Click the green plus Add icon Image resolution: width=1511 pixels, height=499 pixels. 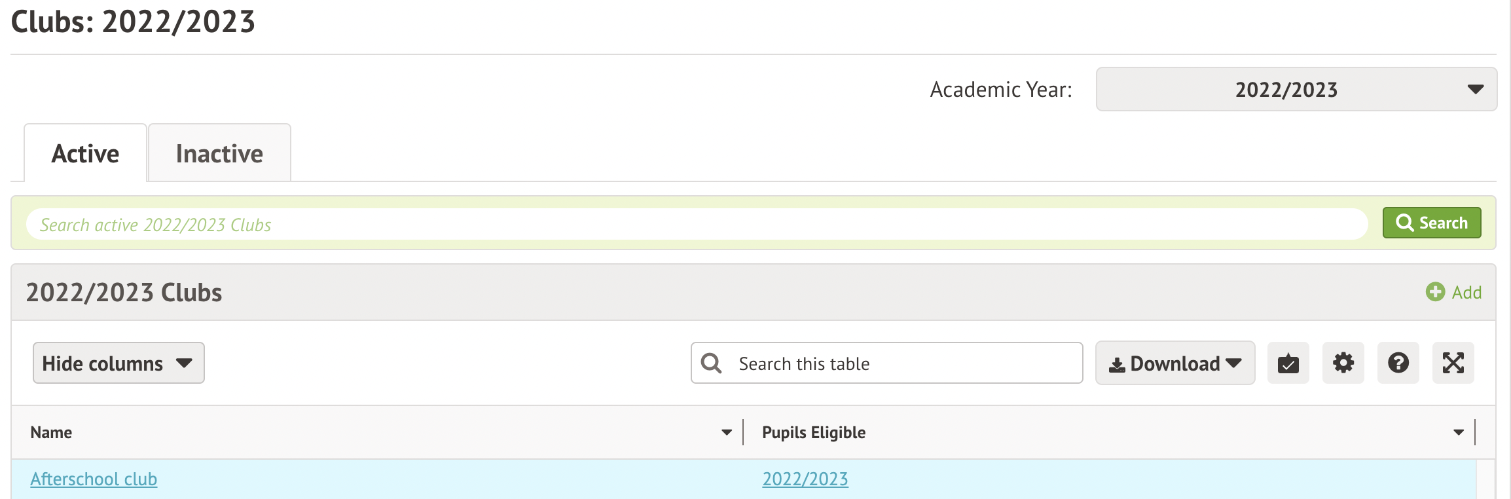click(1435, 292)
